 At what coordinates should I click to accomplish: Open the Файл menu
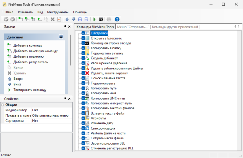point(9,12)
